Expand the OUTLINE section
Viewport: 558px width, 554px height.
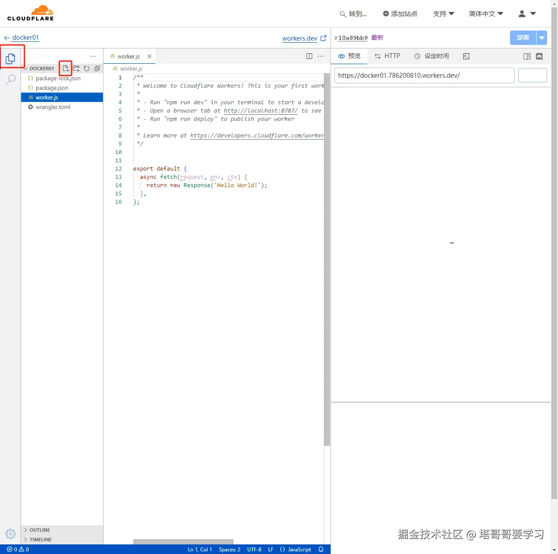click(40, 530)
